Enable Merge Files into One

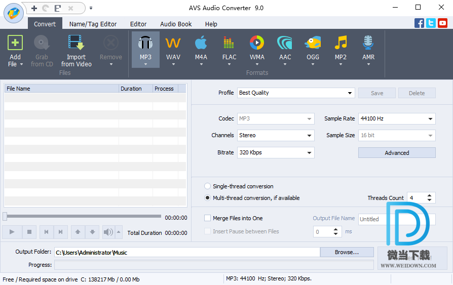tap(207, 218)
